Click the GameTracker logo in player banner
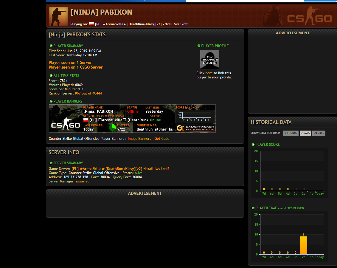 195,128
